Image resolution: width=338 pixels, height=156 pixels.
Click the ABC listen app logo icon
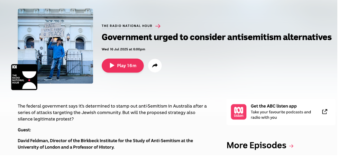tap(239, 112)
